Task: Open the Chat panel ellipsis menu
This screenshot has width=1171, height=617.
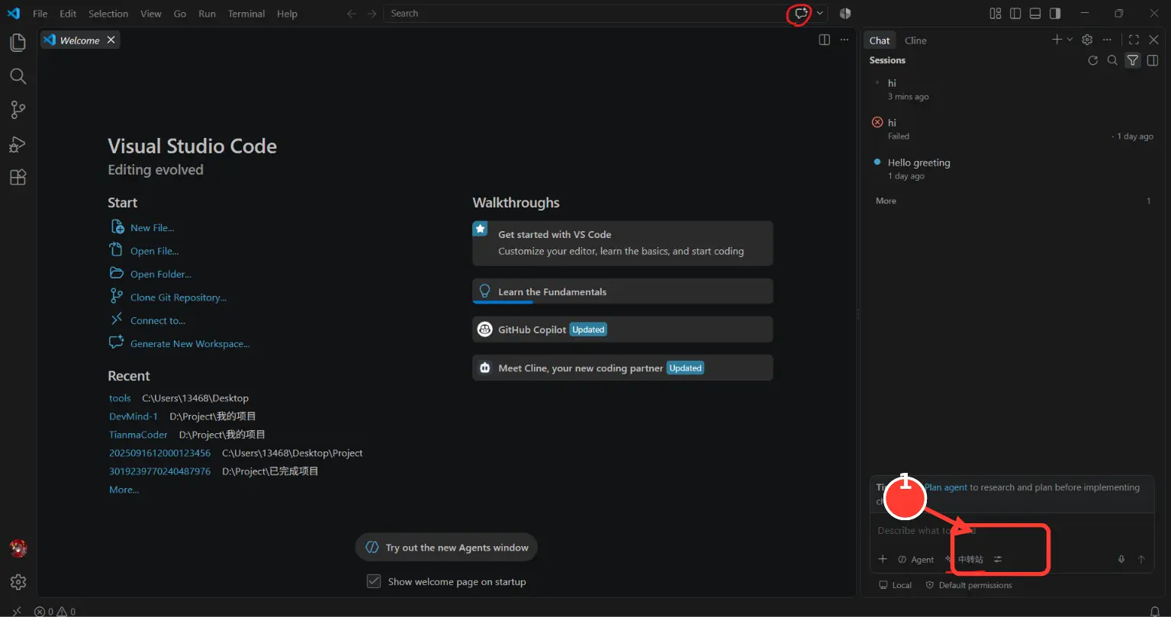Action: [x=1107, y=40]
